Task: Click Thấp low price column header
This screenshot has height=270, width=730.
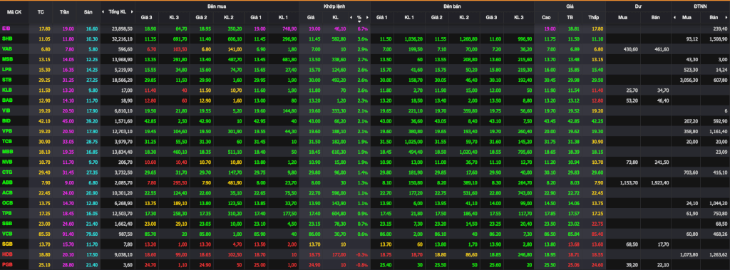Action: click(x=593, y=18)
